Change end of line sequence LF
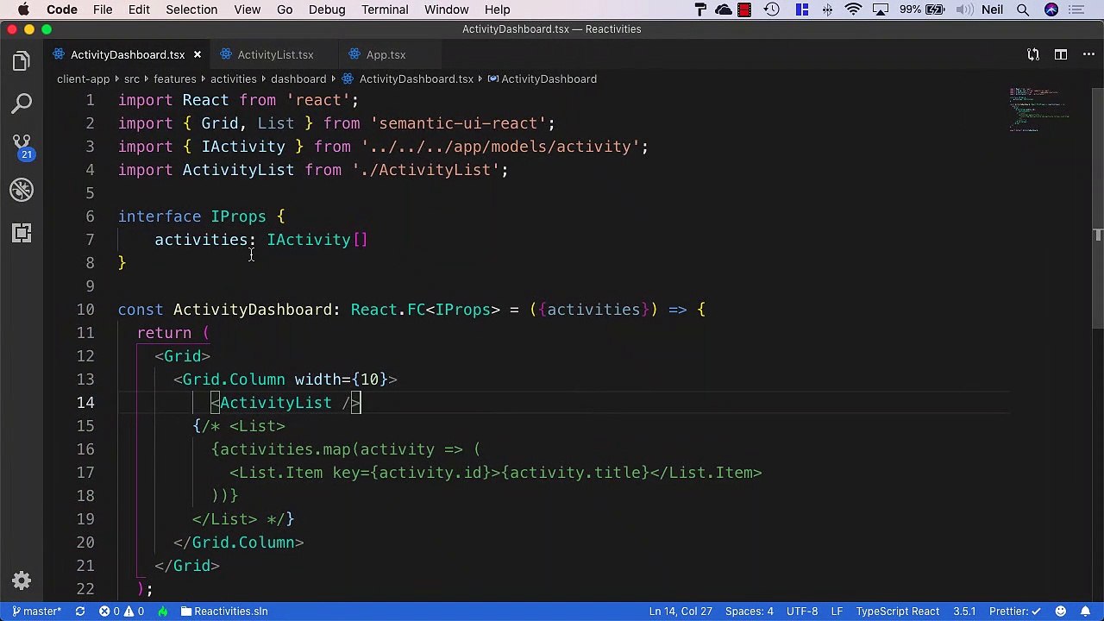1104x621 pixels. point(837,612)
